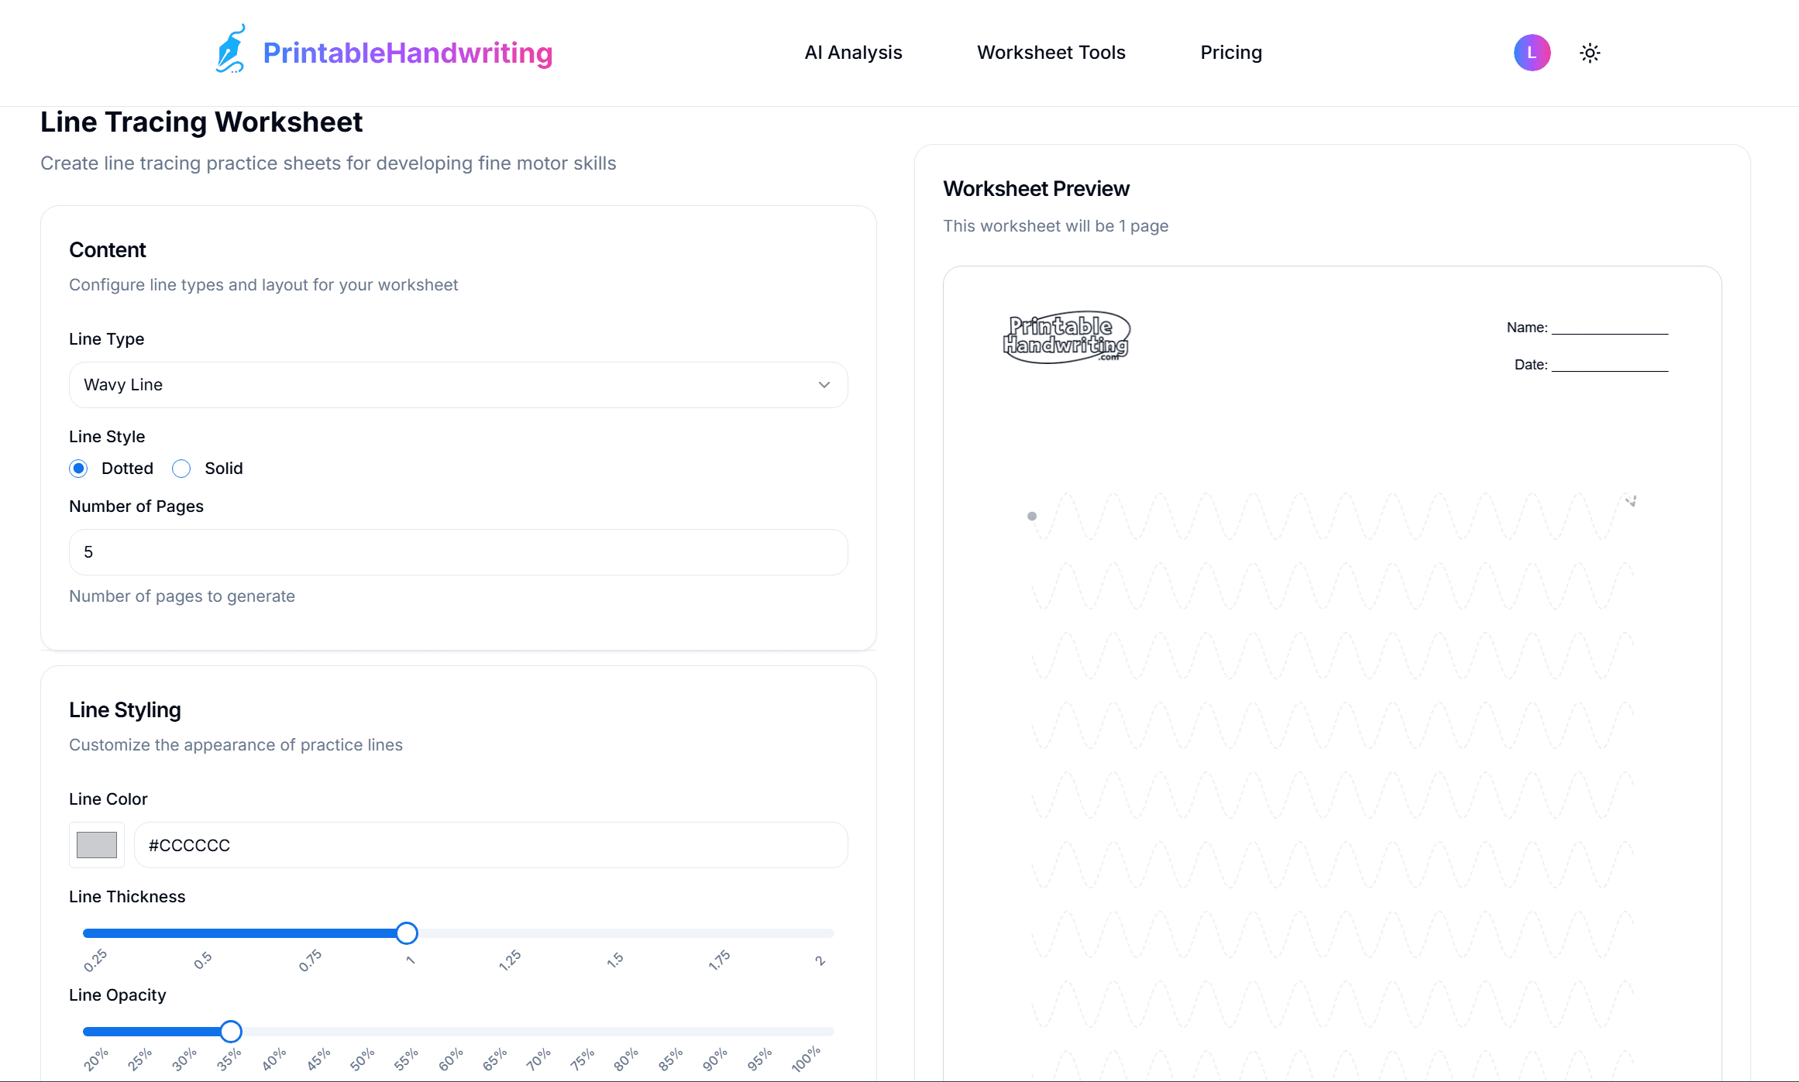Click the Line Thickness slider handle

coord(407,933)
